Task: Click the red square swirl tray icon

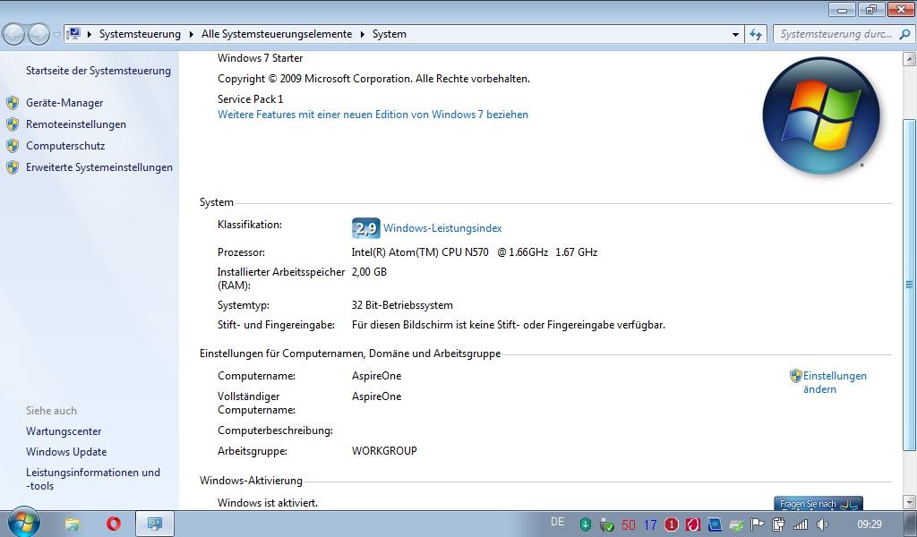Action: point(693,524)
